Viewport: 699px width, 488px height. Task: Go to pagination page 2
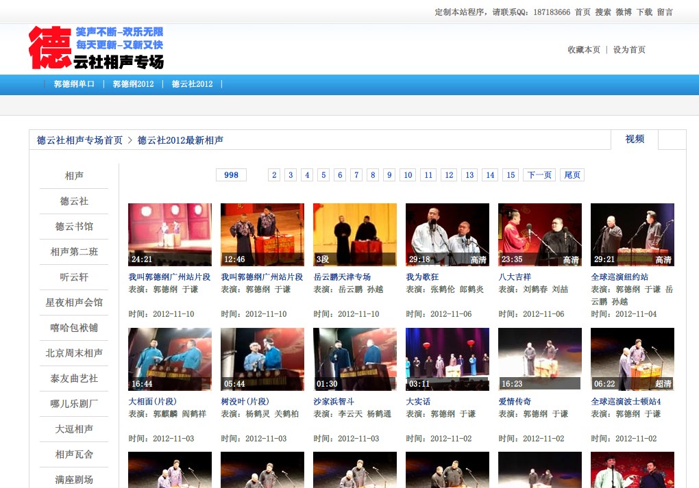tap(274, 175)
